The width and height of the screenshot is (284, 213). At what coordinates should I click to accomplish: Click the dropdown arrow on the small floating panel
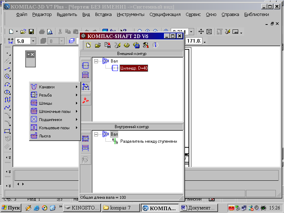pos(28,55)
